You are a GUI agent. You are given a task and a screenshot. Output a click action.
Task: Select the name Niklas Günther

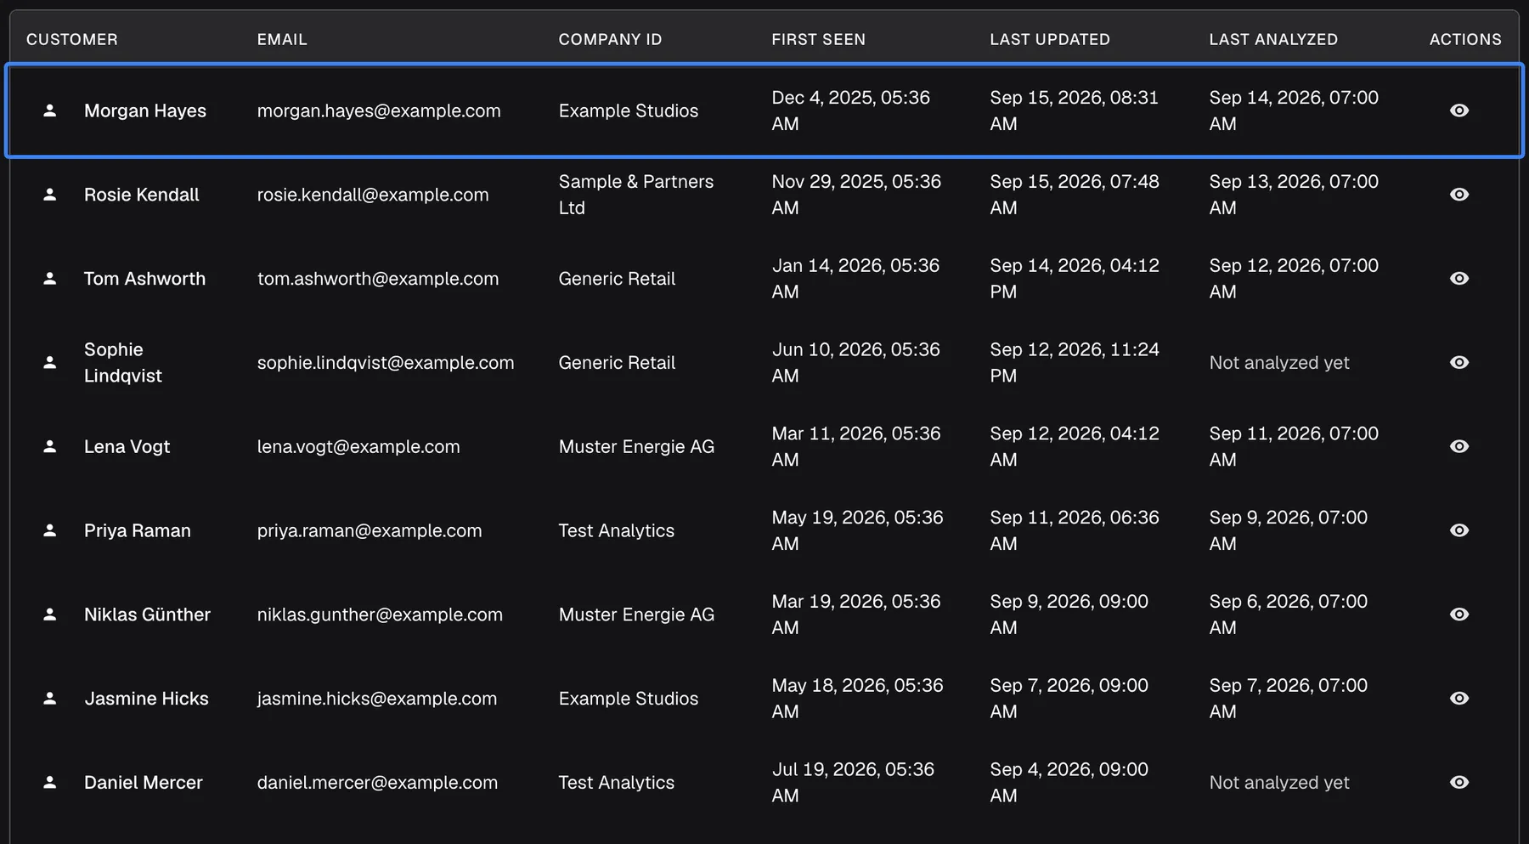click(147, 615)
